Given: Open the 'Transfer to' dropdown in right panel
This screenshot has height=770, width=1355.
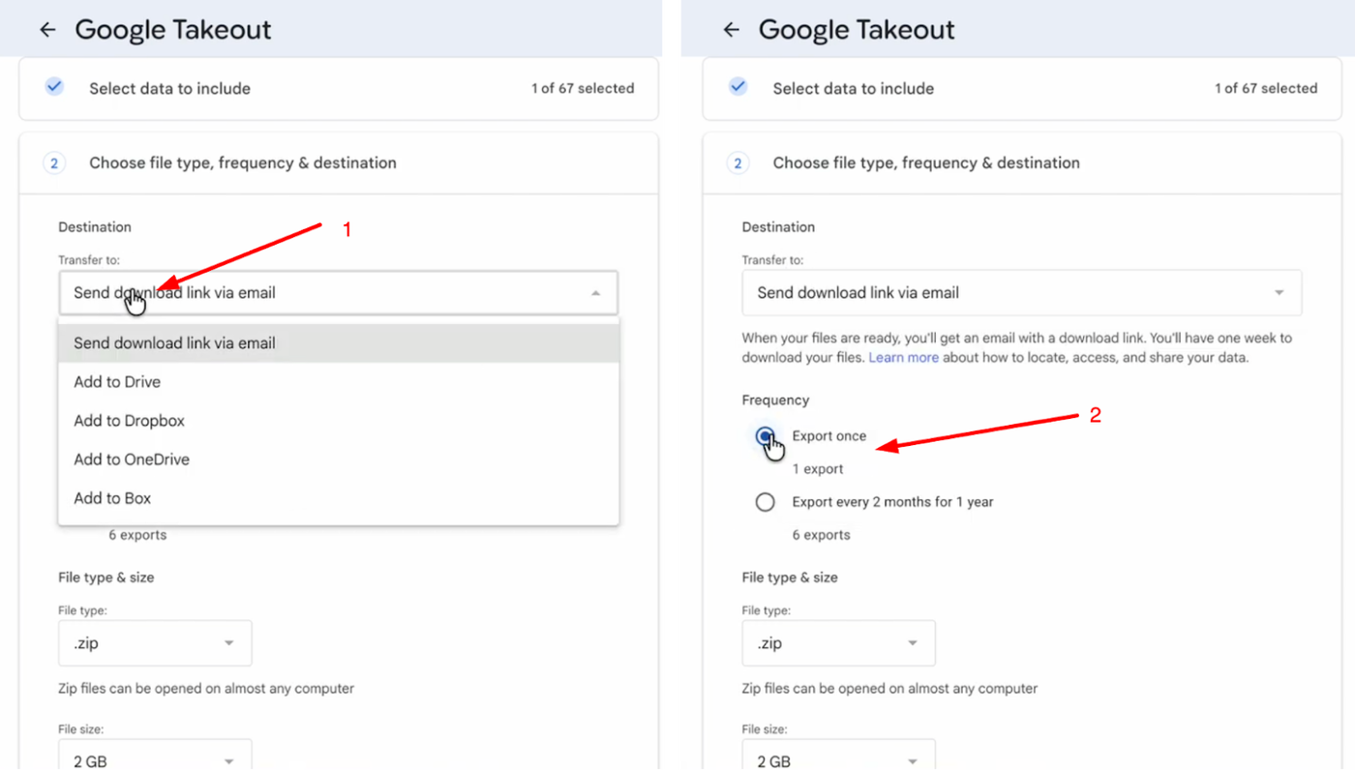Looking at the screenshot, I should tap(1021, 292).
